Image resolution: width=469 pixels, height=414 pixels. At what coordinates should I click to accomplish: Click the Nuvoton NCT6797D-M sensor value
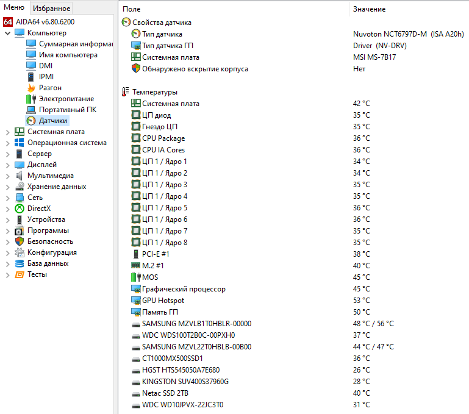[x=408, y=34]
